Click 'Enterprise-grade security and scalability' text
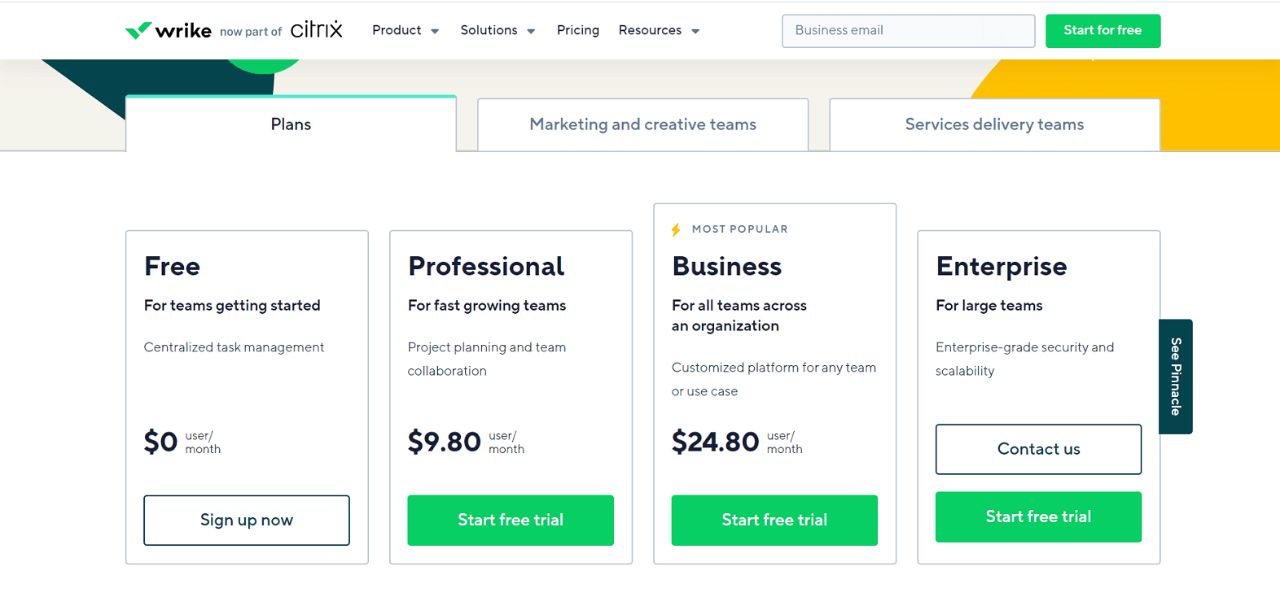The image size is (1280, 610). click(1025, 359)
